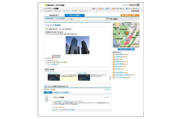Click the carousel next arrow
The height and width of the screenshot is (119, 181).
click(110, 77)
